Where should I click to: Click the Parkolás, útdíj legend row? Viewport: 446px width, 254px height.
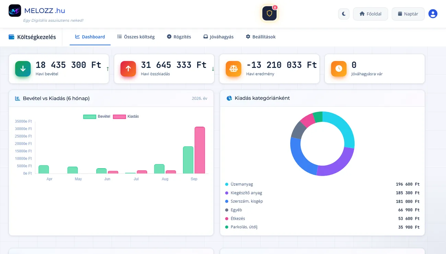pos(322,227)
